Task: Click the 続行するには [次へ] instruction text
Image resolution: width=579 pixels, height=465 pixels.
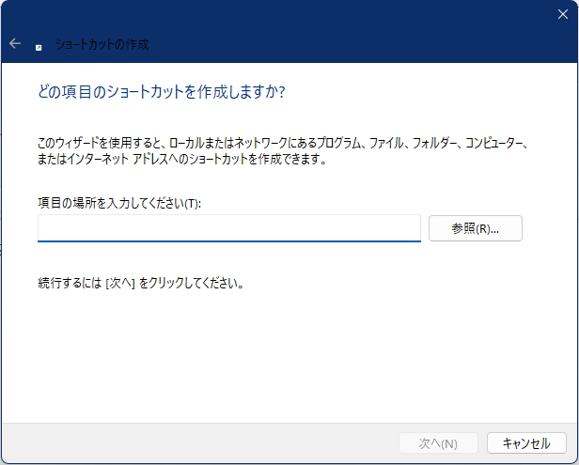Action: click(140, 283)
